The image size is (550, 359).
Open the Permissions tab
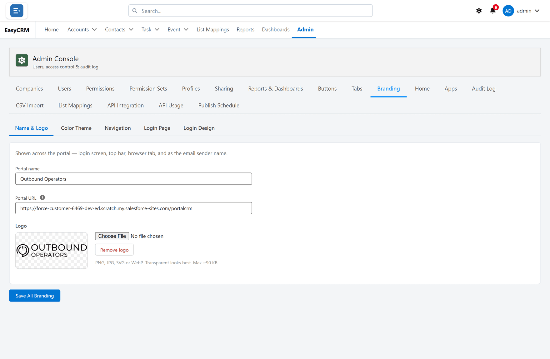(x=100, y=88)
